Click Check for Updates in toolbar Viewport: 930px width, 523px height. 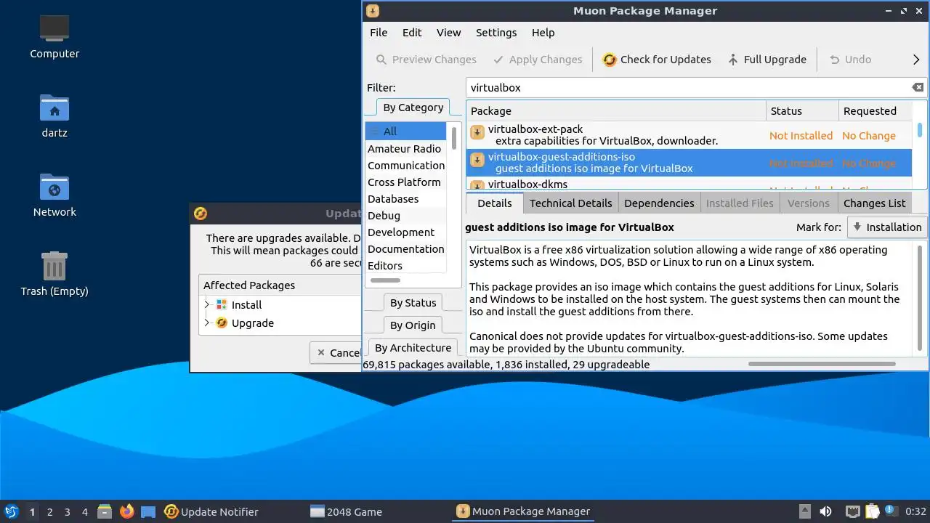click(x=657, y=60)
